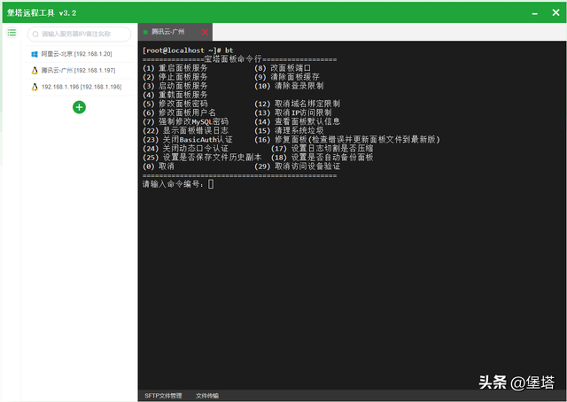Select the 192.168.1.196 server entry
Viewport: 567px width, 402px height.
(x=78, y=87)
